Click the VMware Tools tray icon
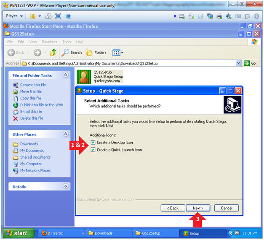The image size is (264, 240). point(237,233)
